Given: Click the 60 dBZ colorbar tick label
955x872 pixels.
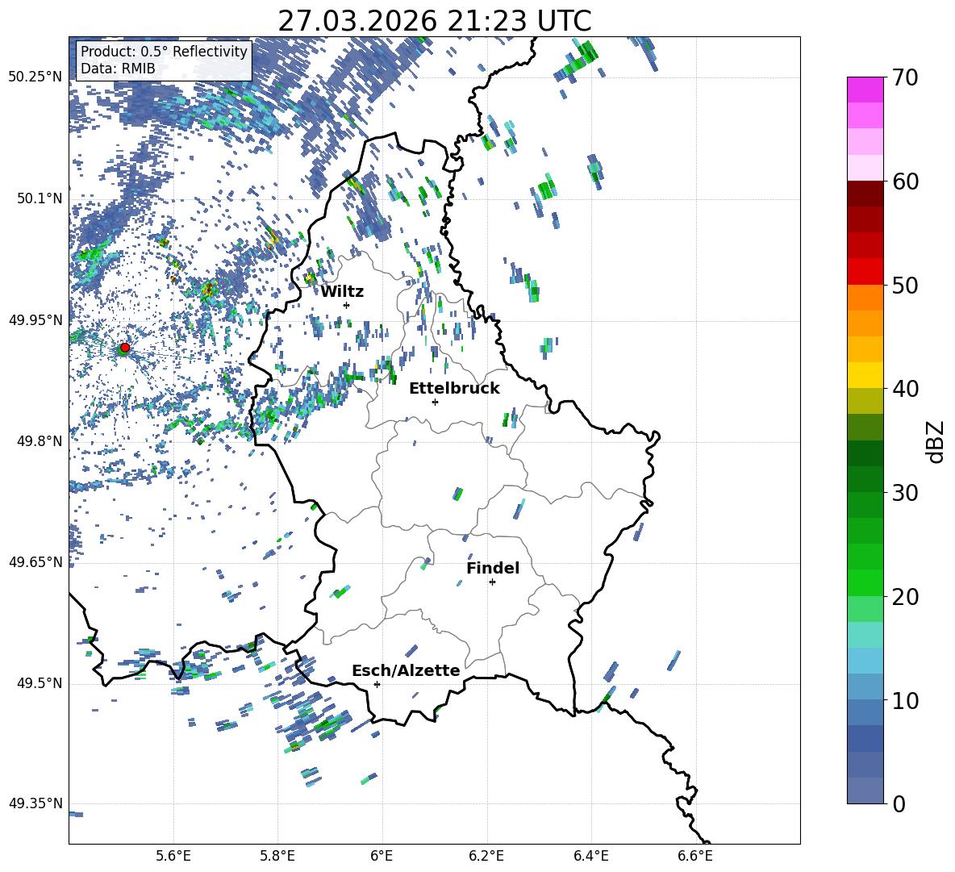Looking at the screenshot, I should click(904, 181).
